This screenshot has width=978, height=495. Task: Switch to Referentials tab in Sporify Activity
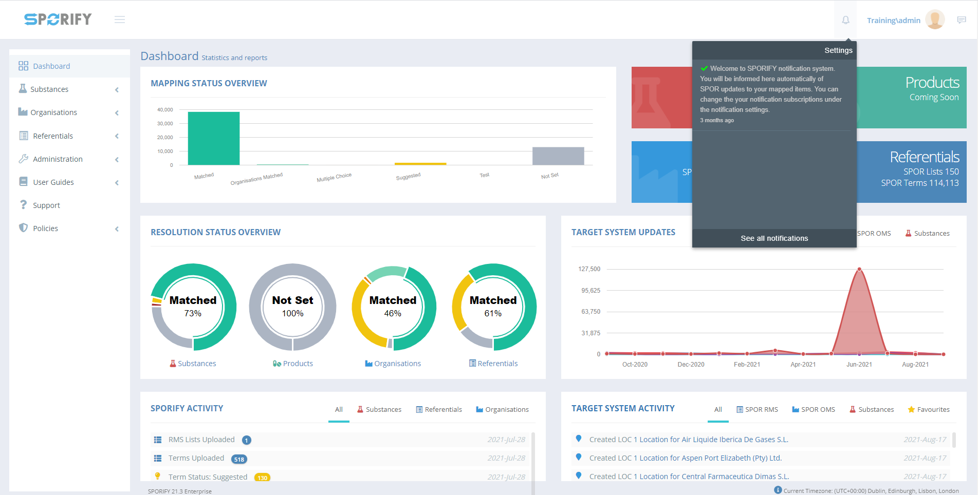click(438, 409)
